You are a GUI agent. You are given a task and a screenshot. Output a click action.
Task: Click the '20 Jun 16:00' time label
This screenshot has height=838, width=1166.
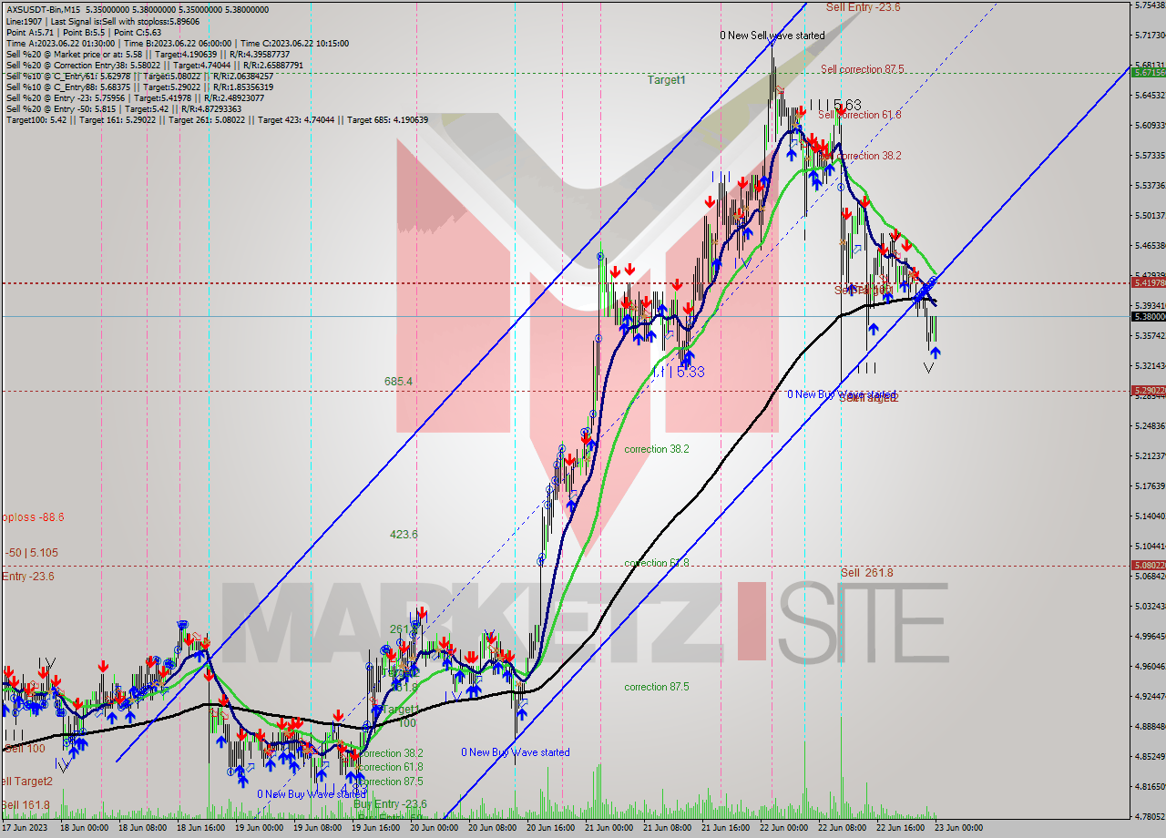pyautogui.click(x=551, y=828)
